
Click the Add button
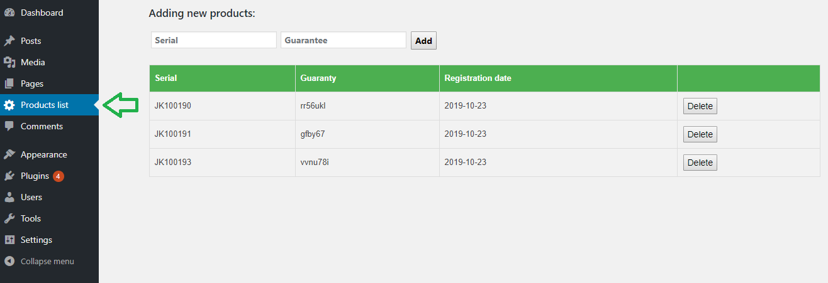[x=423, y=41]
